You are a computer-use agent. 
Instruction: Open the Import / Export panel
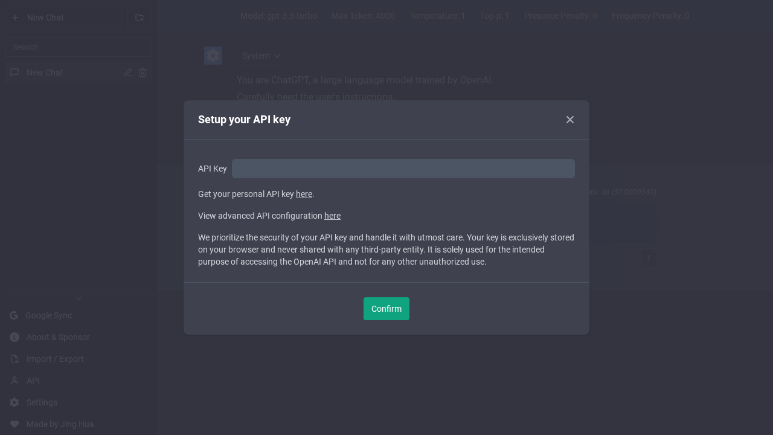point(55,359)
